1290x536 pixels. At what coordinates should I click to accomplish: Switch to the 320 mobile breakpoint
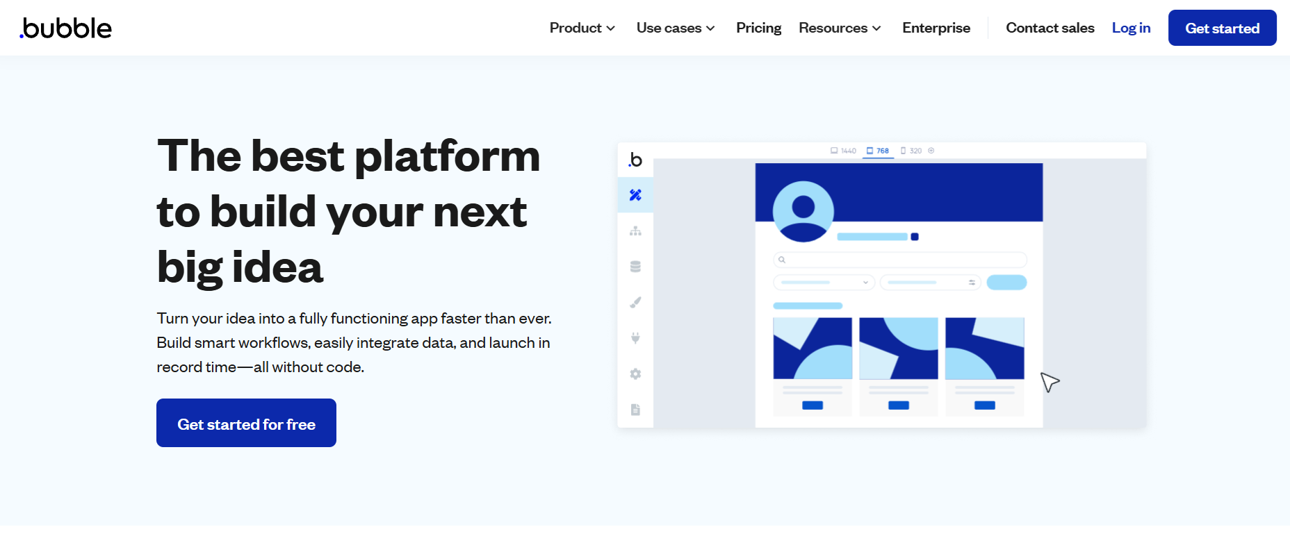pyautogui.click(x=911, y=151)
